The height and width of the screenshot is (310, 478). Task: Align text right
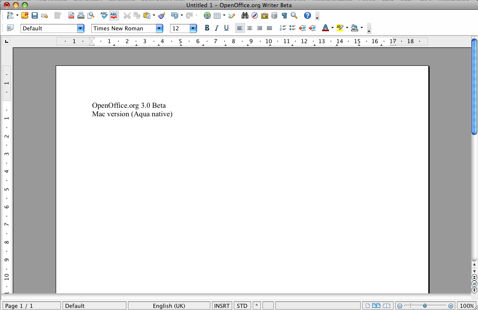pos(260,28)
